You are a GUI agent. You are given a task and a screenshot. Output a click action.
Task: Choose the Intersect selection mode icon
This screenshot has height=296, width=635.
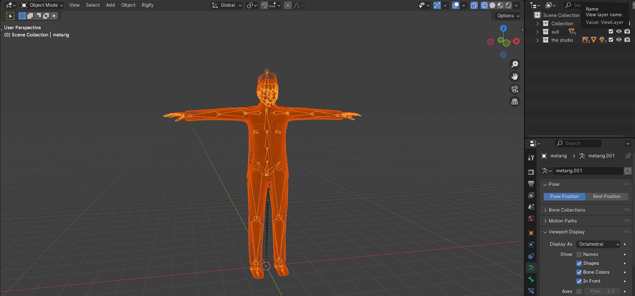tap(54, 16)
